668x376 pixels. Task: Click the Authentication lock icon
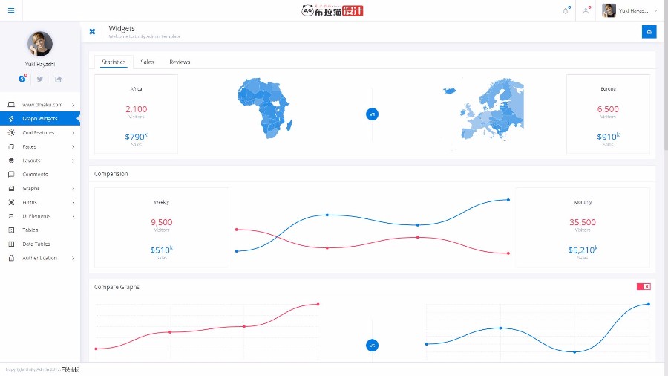[11, 258]
